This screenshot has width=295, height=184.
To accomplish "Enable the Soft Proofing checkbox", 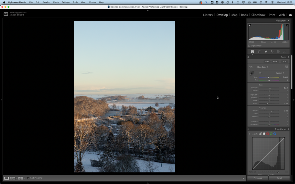I will (28, 178).
